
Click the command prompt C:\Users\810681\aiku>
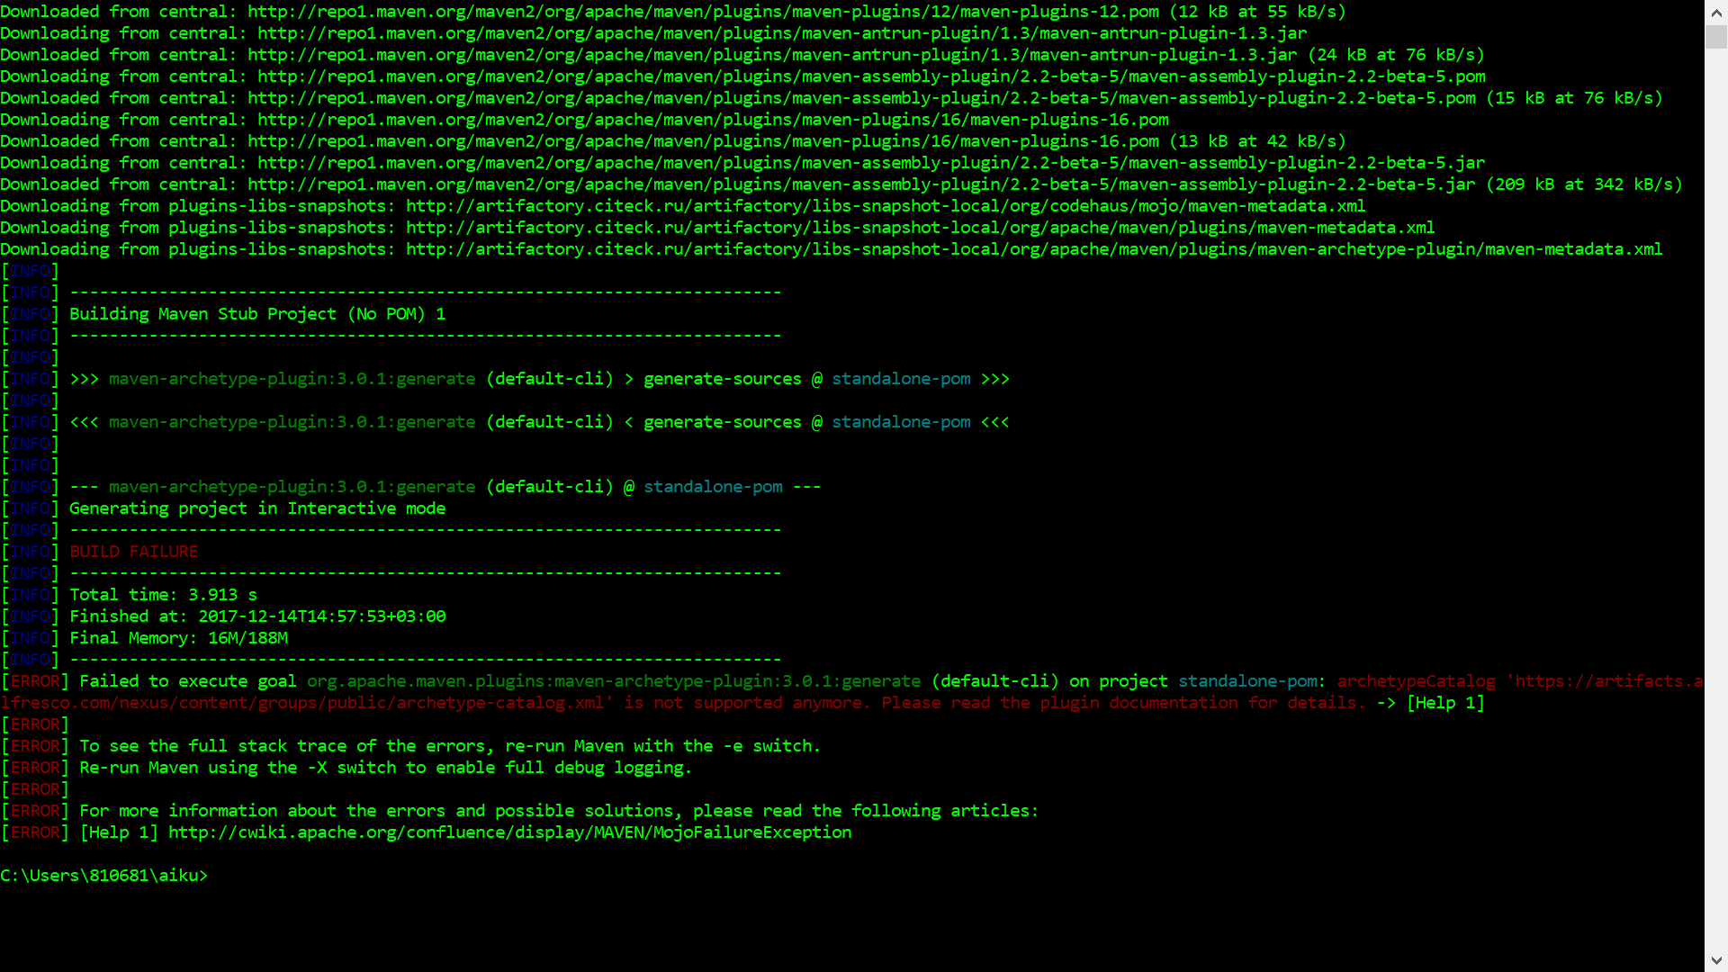[103, 876]
